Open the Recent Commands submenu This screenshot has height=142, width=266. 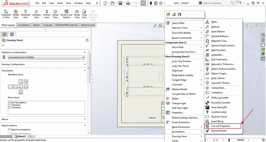(184, 38)
